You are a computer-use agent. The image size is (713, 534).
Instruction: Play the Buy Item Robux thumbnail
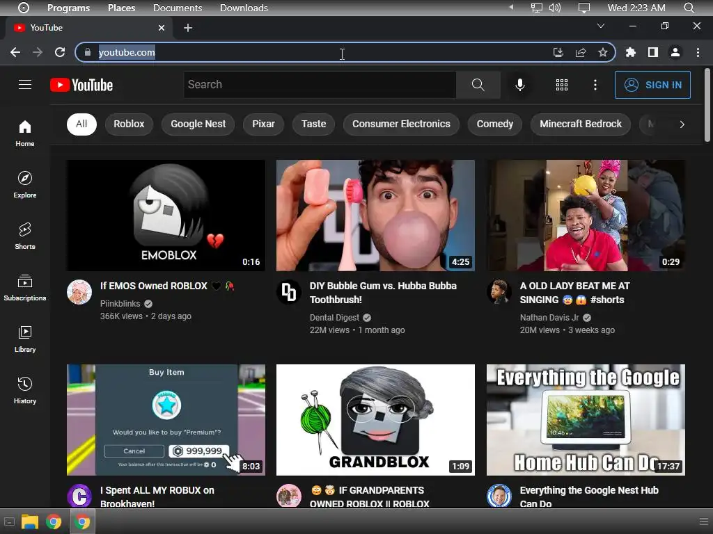[x=166, y=419]
